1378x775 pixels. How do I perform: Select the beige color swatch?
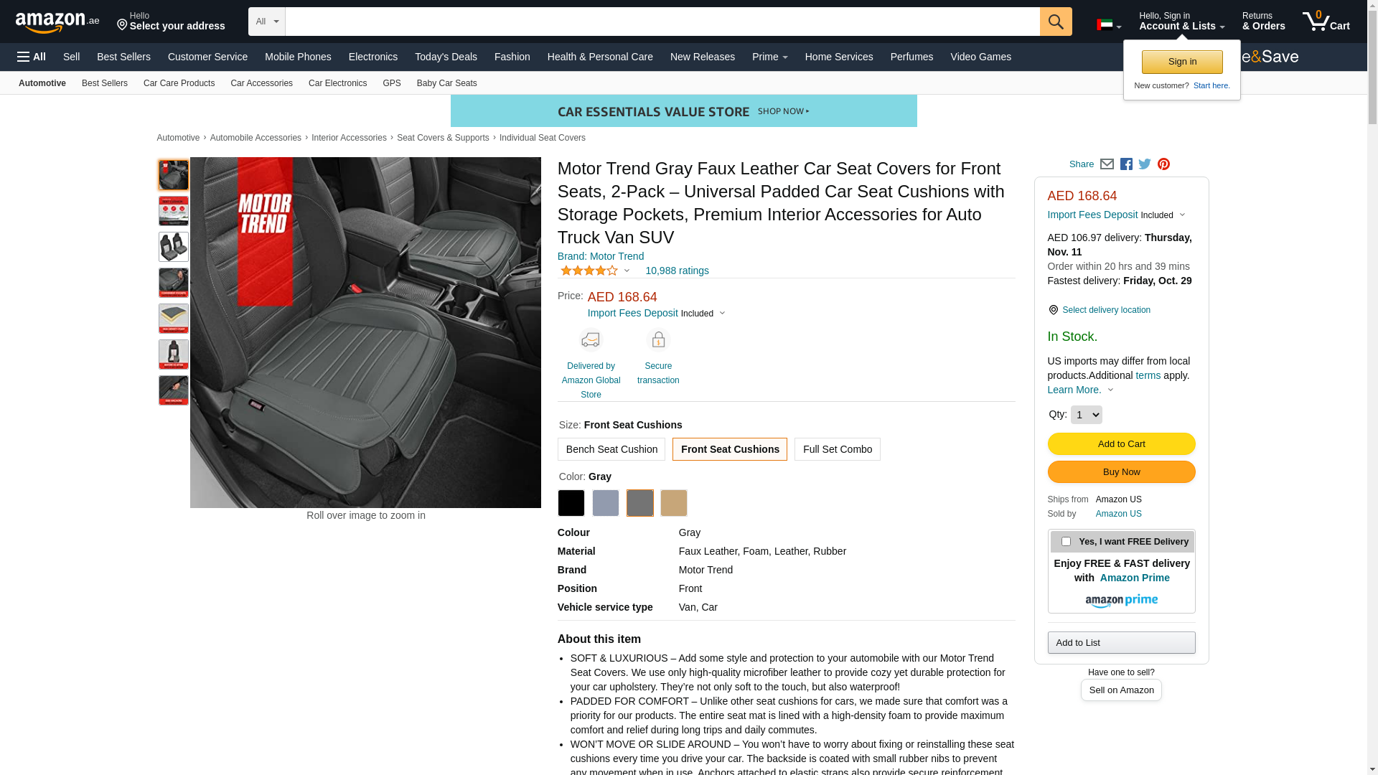pyautogui.click(x=673, y=503)
